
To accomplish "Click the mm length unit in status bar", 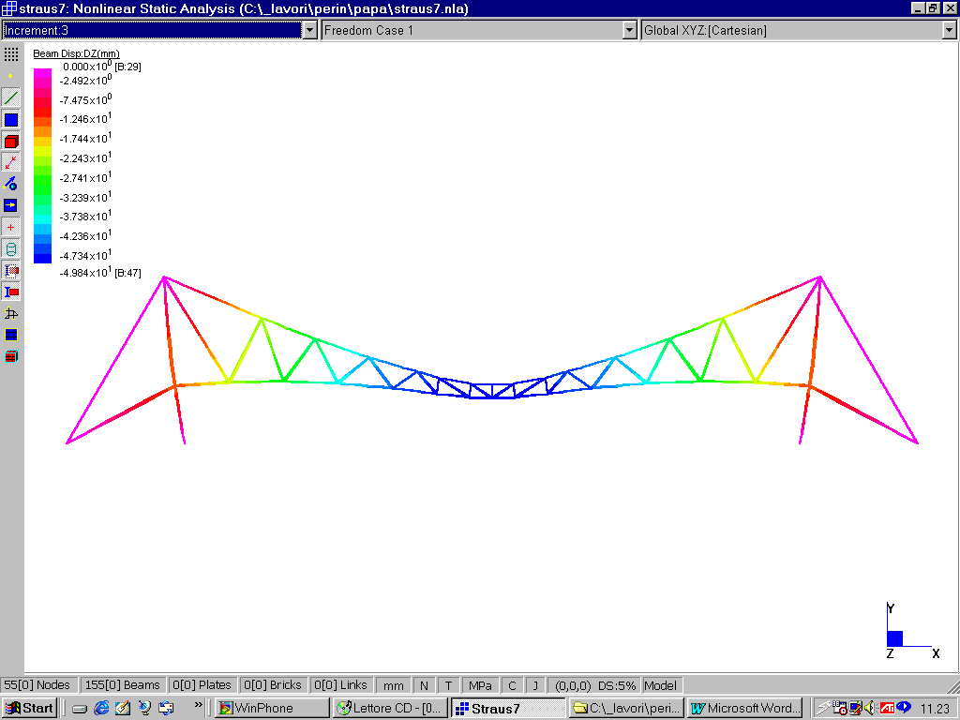I will point(394,685).
